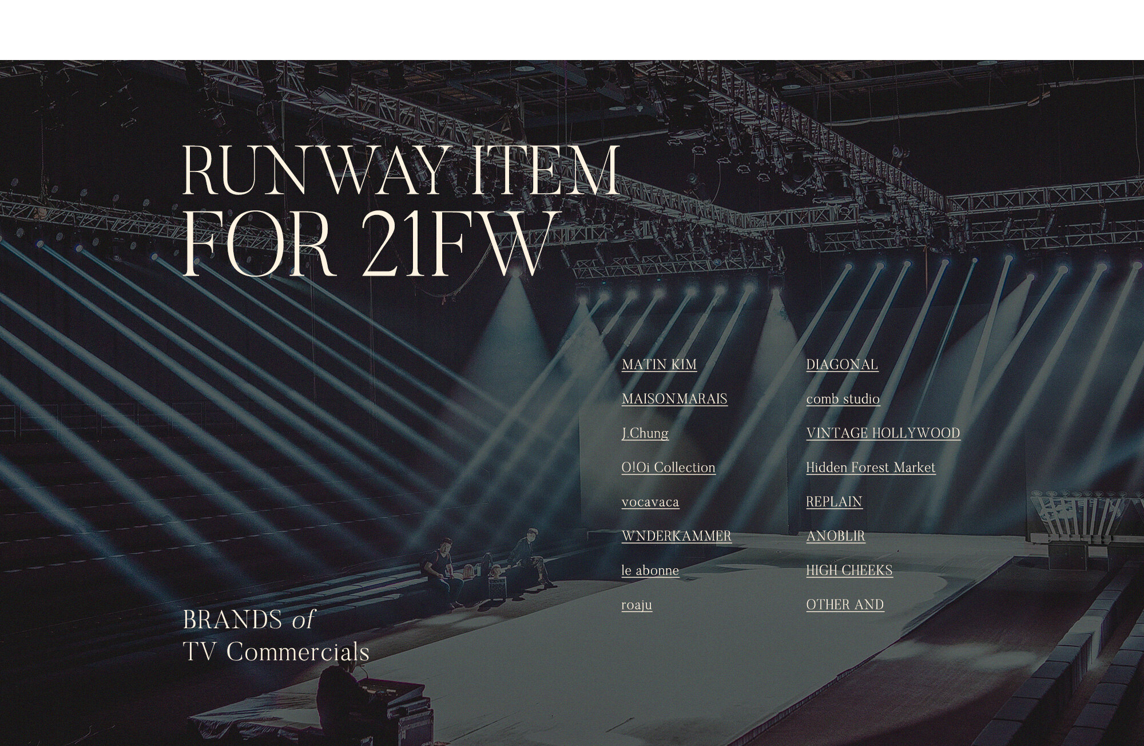Screen dimensions: 1144x746
Task: Click the RUNWAY ITEM FOR 21FW heading
Action: click(400, 211)
